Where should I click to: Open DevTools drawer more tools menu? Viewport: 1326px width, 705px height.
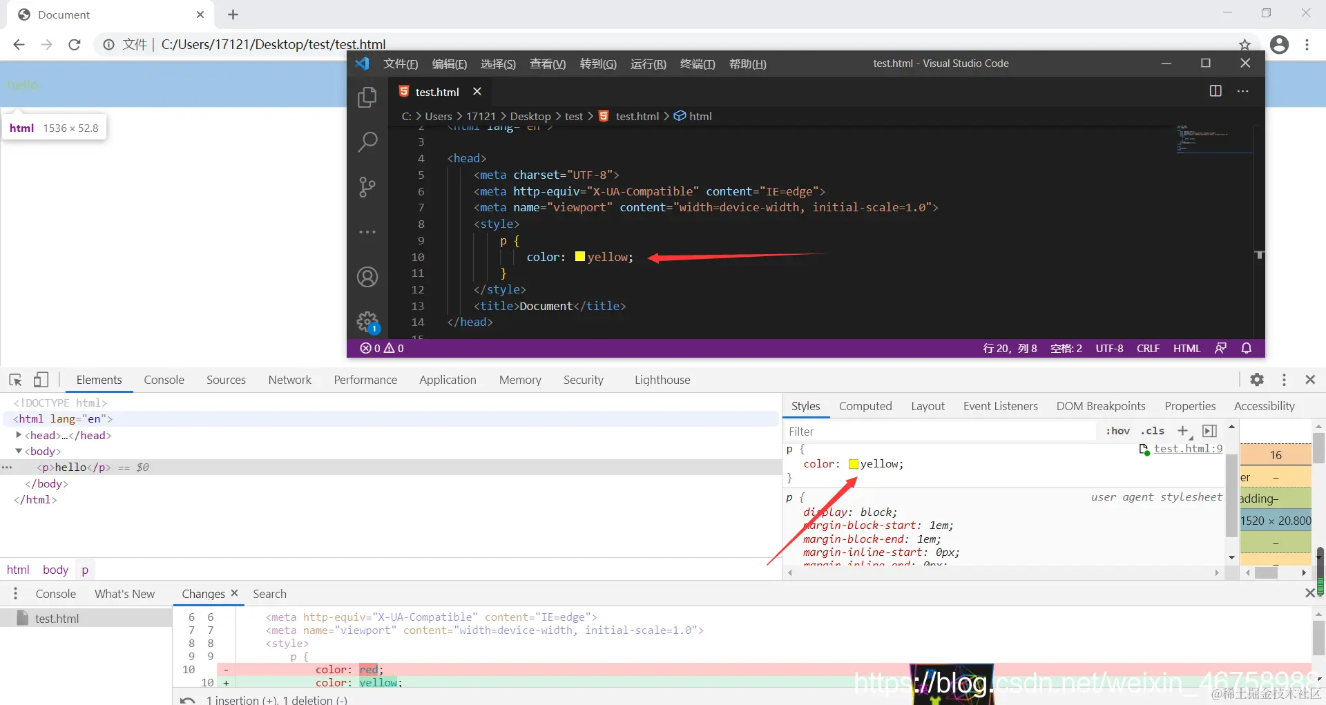coord(15,594)
